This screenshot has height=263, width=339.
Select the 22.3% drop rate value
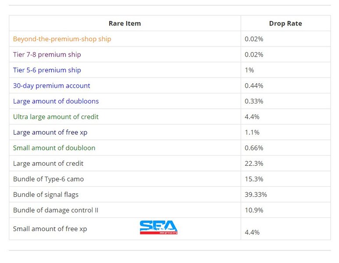pyautogui.click(x=253, y=163)
